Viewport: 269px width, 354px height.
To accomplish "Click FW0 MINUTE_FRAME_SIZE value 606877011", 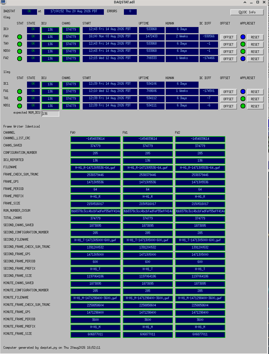I will (x=95, y=334).
